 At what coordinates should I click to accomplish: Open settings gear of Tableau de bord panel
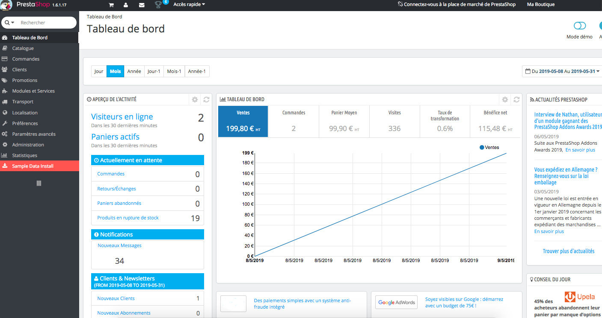point(505,99)
